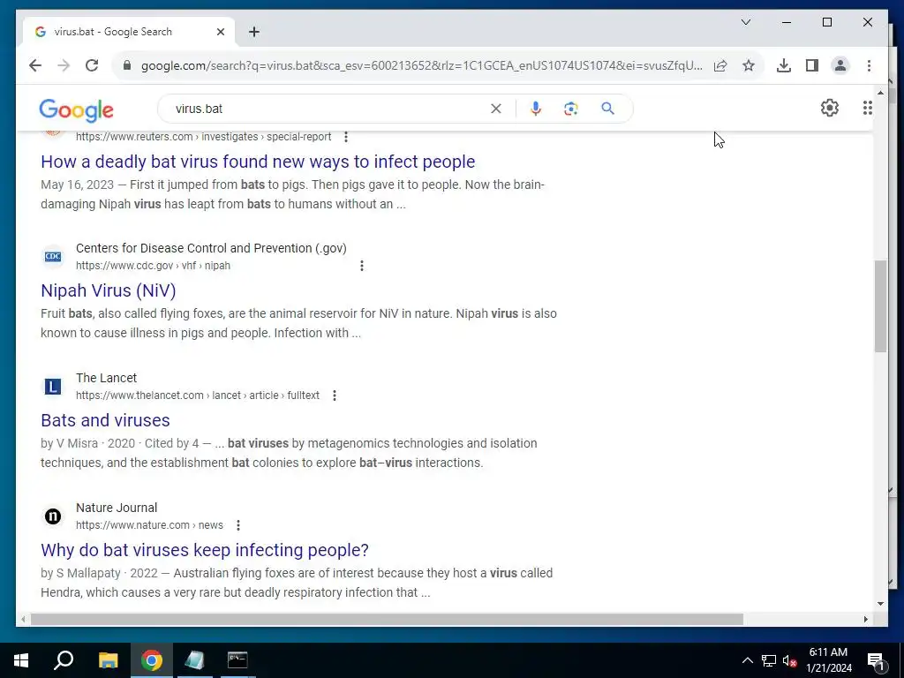Click the page vertical scrollbar thumb

[880, 306]
